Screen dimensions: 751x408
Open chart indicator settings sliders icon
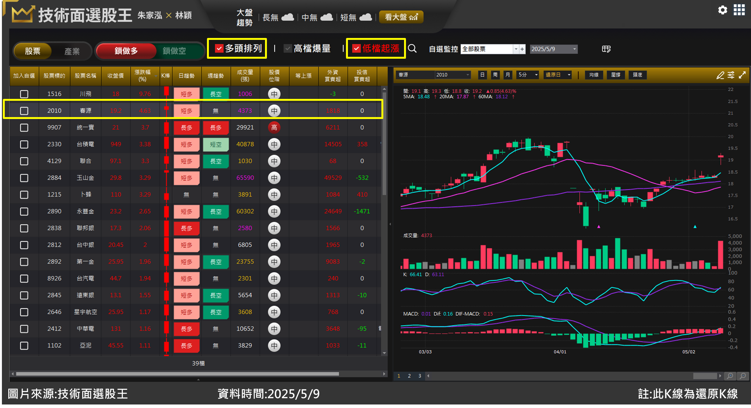tap(731, 75)
